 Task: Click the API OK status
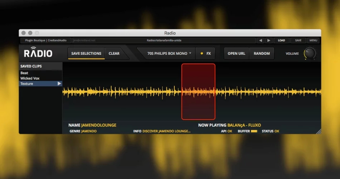[227, 131]
